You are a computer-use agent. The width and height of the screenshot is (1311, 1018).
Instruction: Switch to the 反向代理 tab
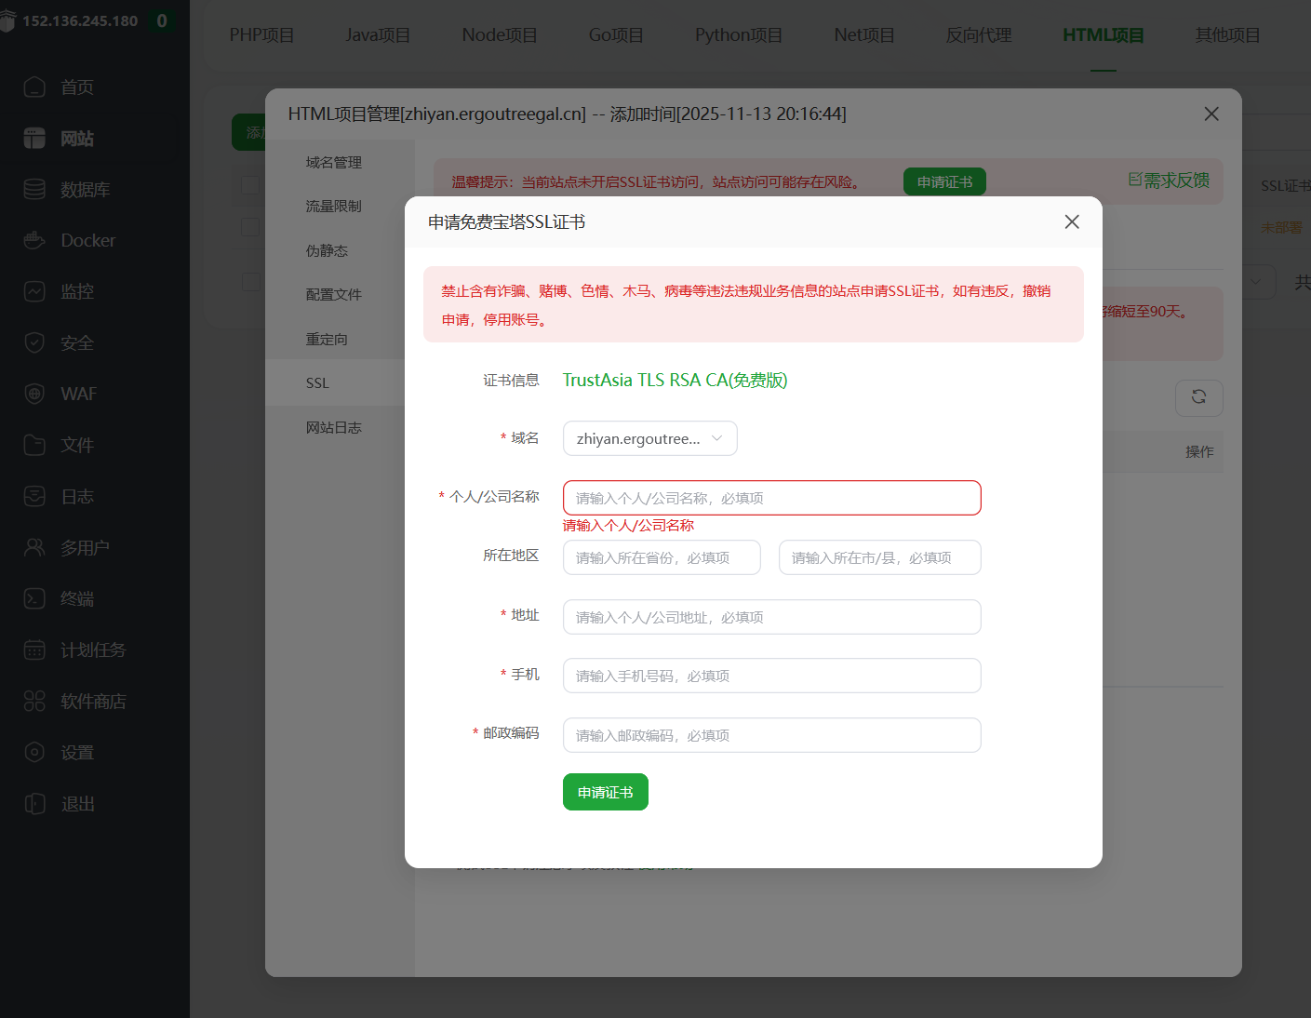[x=978, y=35]
